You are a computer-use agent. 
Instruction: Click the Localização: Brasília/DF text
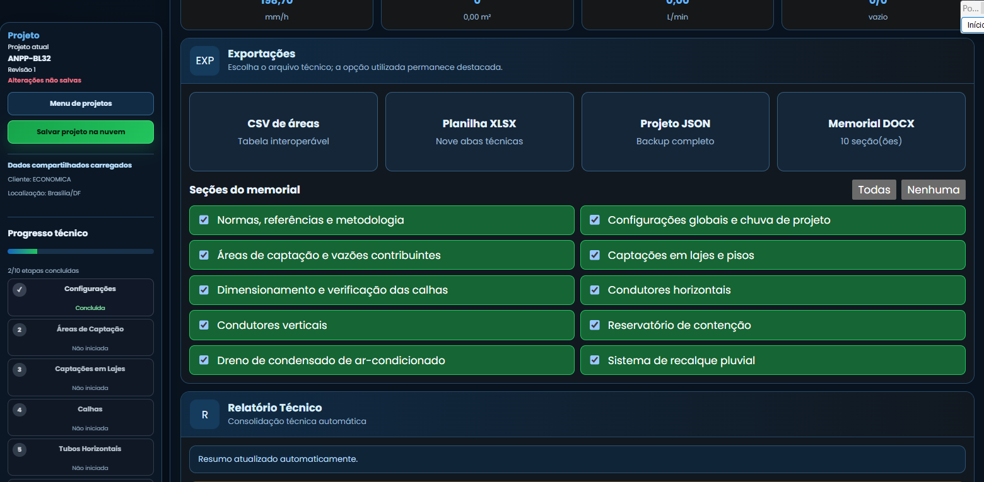pyautogui.click(x=44, y=193)
